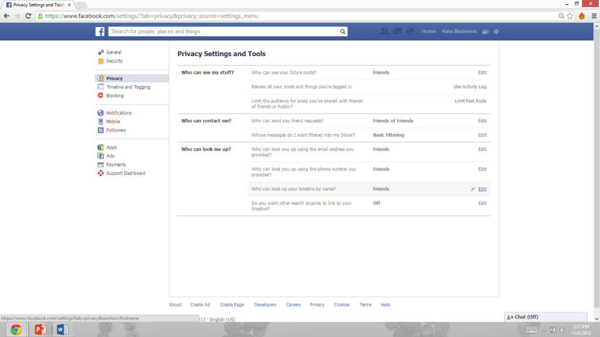Edit inbox message filtering setting

click(482, 135)
